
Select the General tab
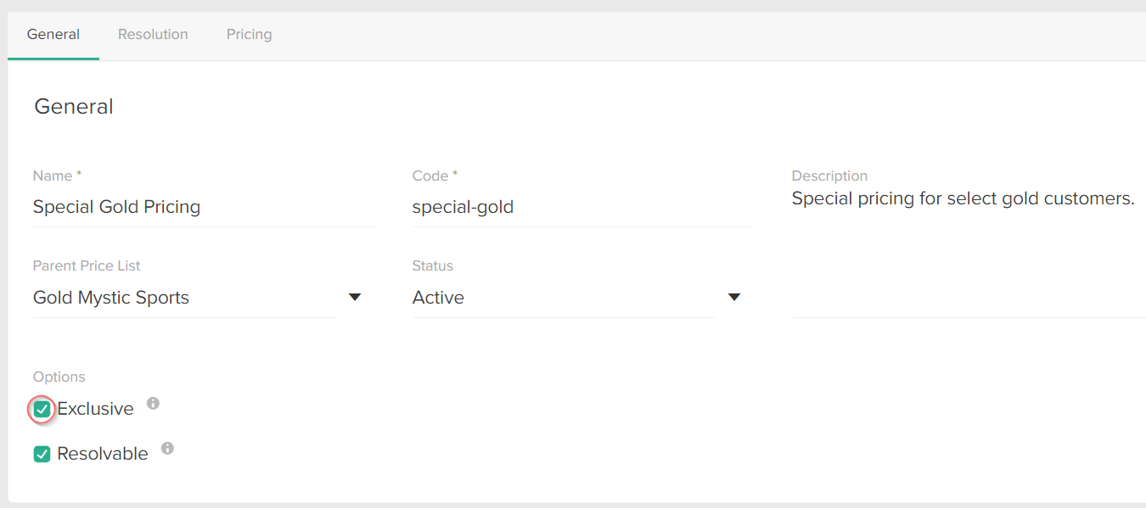(x=53, y=34)
